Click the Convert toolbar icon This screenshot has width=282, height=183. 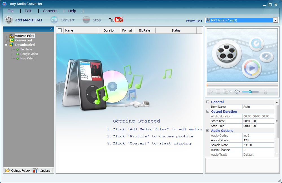(54, 20)
